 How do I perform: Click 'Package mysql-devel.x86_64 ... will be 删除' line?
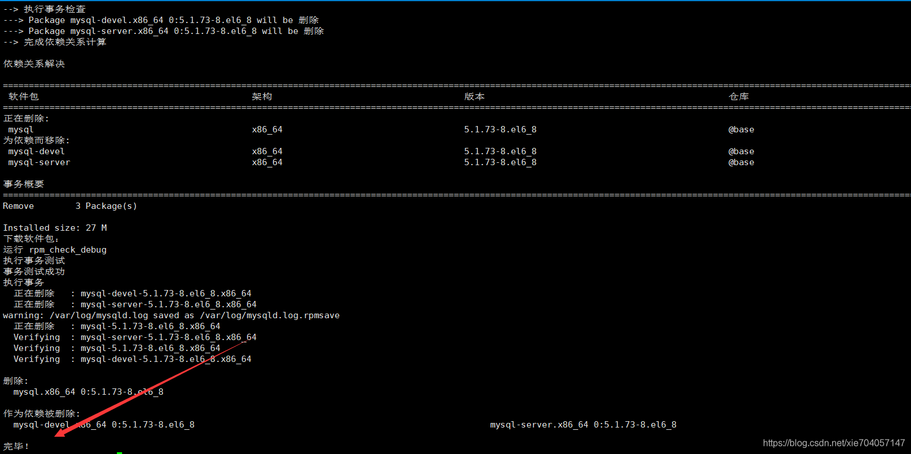(161, 20)
